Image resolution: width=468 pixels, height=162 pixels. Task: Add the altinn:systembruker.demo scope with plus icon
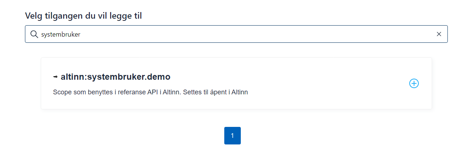pyautogui.click(x=414, y=83)
